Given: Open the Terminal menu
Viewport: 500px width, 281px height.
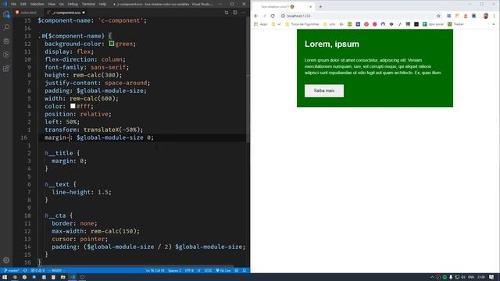Looking at the screenshot, I should [88, 4].
